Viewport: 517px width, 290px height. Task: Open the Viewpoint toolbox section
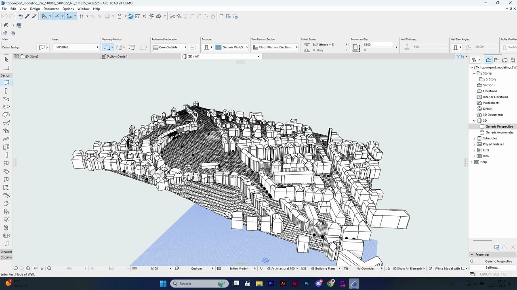point(6,251)
